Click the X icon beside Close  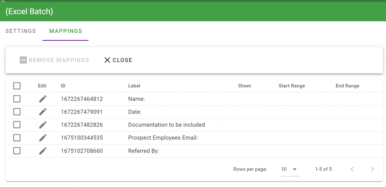pos(107,60)
